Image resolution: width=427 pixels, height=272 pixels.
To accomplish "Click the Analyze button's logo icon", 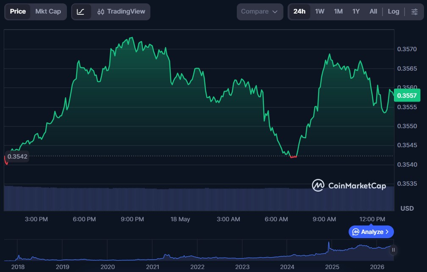I will coord(356,232).
